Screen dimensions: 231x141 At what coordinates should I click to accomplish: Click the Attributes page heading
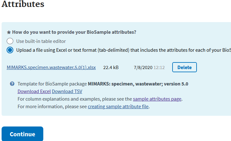pyautogui.click(x=23, y=4)
